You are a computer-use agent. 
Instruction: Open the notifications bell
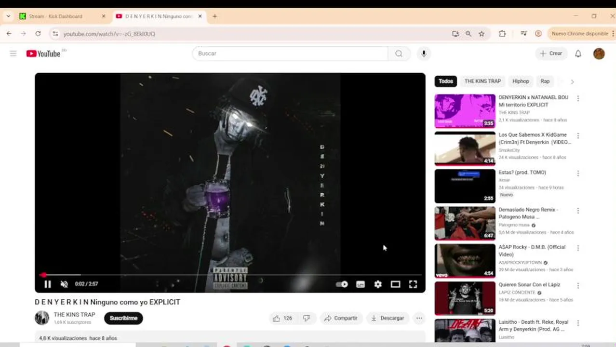[578, 53]
